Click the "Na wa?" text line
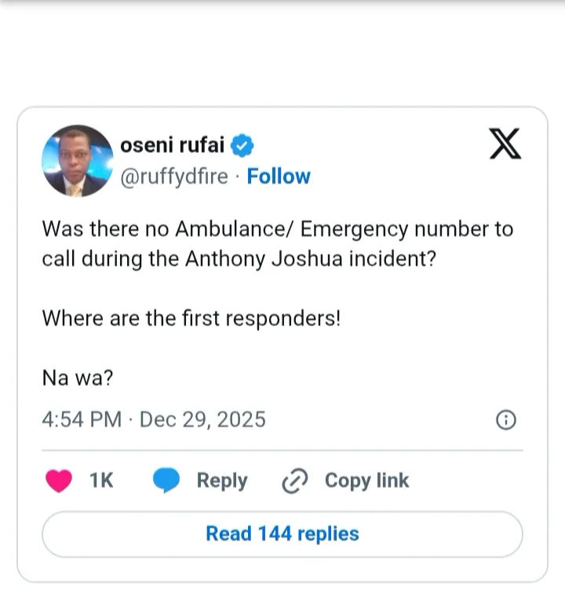 [78, 377]
